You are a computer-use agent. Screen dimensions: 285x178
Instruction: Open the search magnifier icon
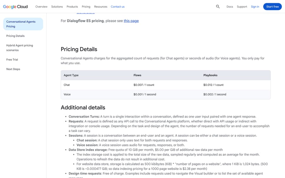(218, 7)
